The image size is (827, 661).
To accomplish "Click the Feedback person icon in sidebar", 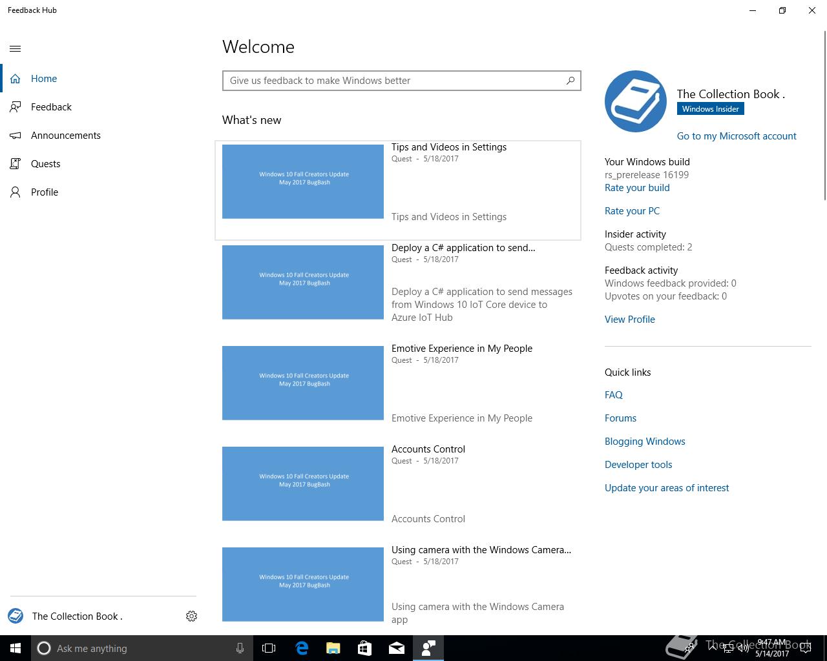I will 16,107.
